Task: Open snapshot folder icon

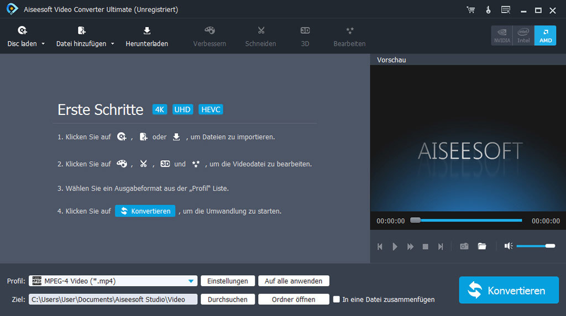Action: click(482, 246)
